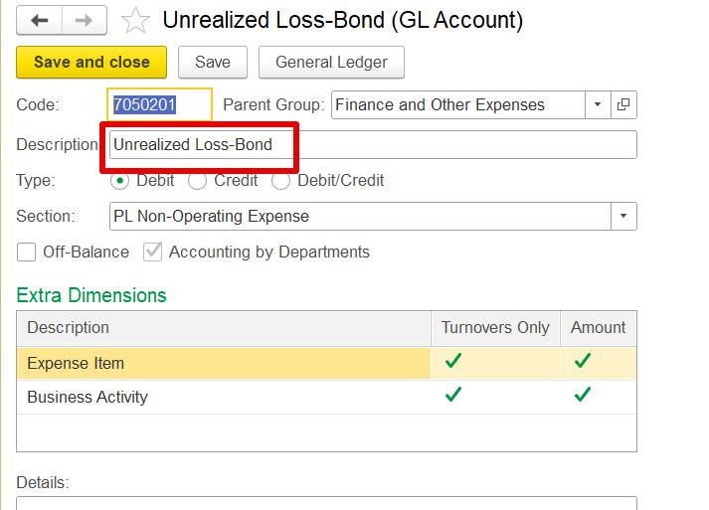709x510 pixels.
Task: Toggle Business Activity Amount checkmark
Action: pyautogui.click(x=583, y=395)
